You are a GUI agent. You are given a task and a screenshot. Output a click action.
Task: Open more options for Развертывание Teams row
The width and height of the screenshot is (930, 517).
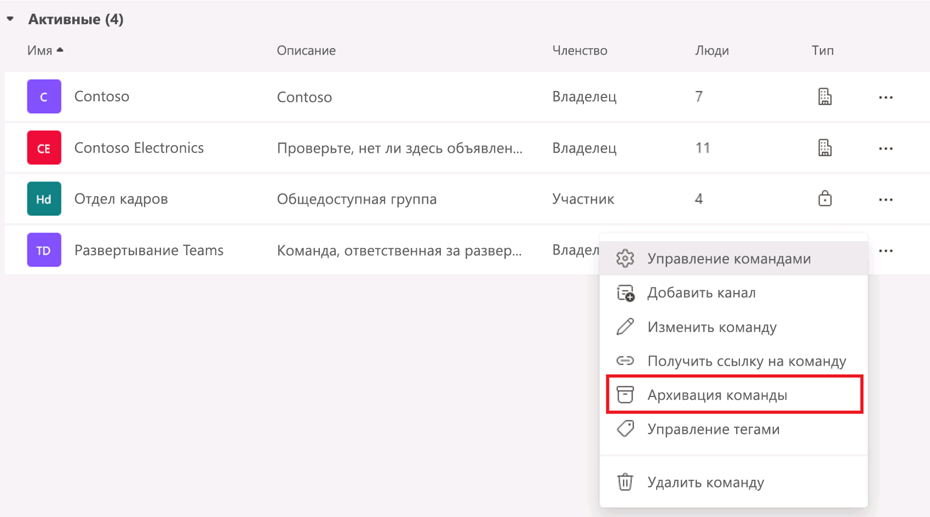tap(886, 251)
